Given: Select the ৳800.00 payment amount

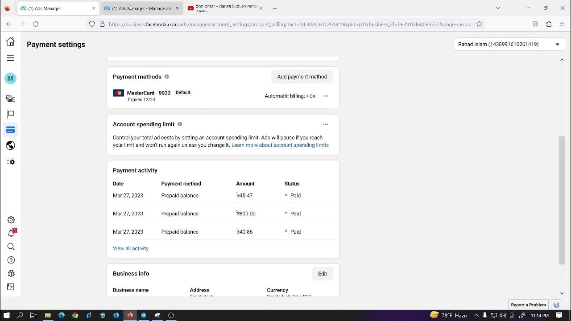Looking at the screenshot, I should pyautogui.click(x=246, y=214).
